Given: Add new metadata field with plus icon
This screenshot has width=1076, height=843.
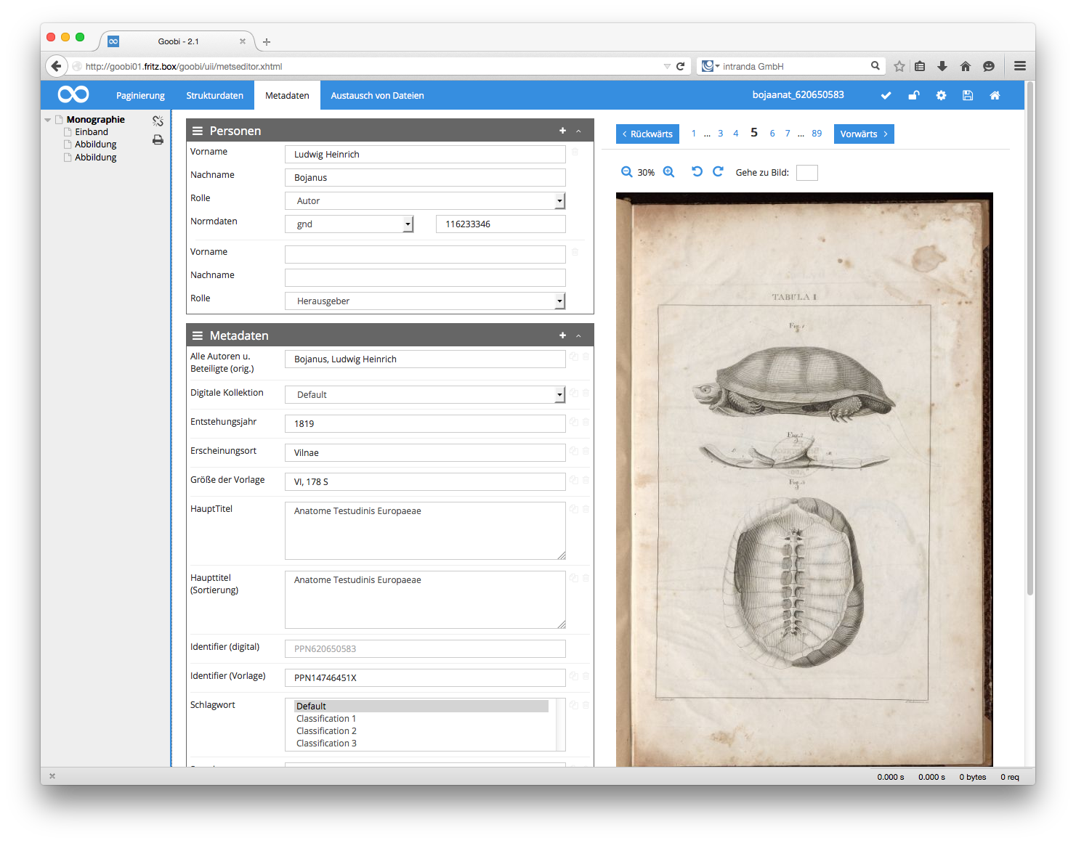Looking at the screenshot, I should pos(562,335).
